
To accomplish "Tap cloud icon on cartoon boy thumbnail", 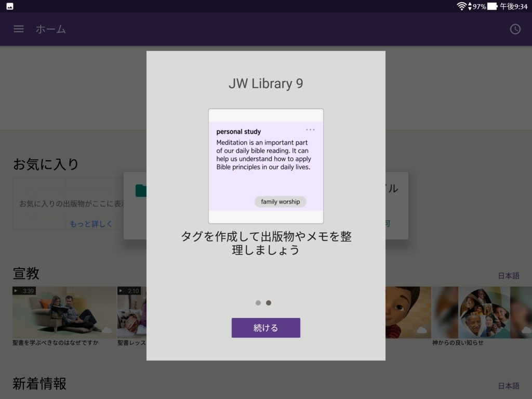I will click(x=422, y=330).
